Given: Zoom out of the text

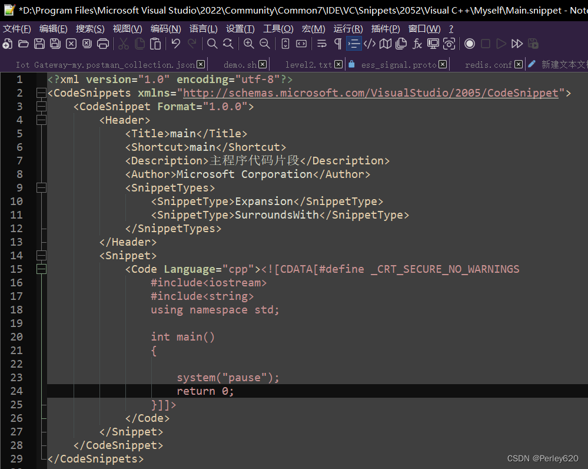Looking at the screenshot, I should coord(265,44).
